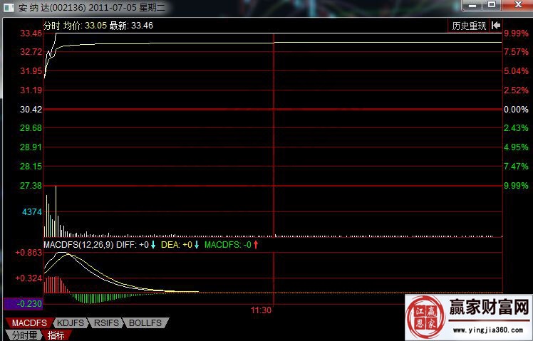Viewport: 533px width, 341px height.
Task: Click the MACDFS(12,26,9) parameter label
Action: [78, 245]
